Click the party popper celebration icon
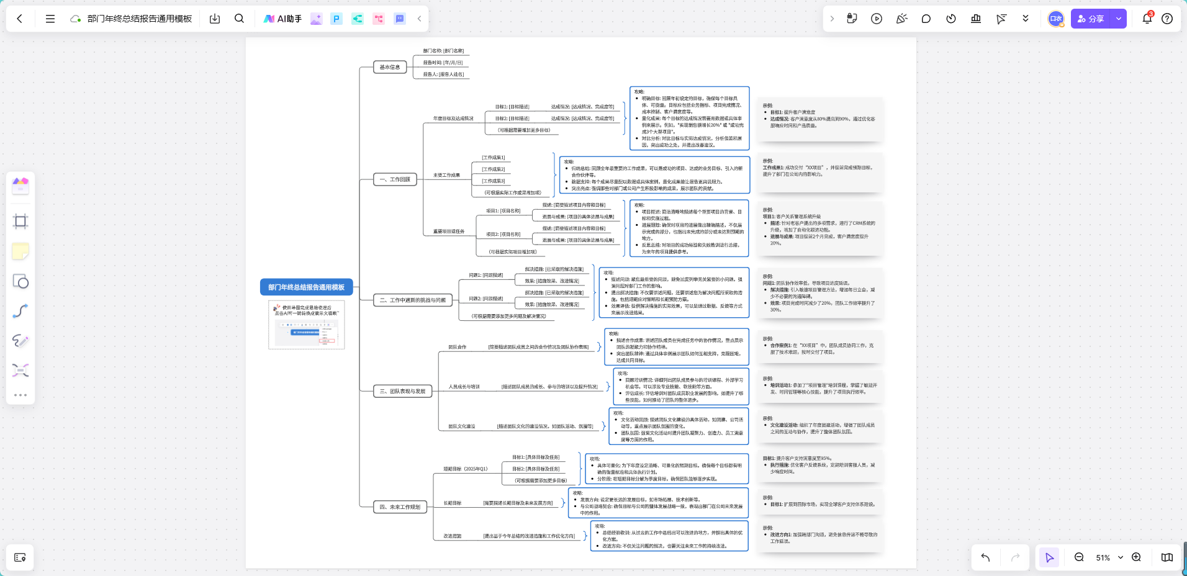 pos(901,19)
